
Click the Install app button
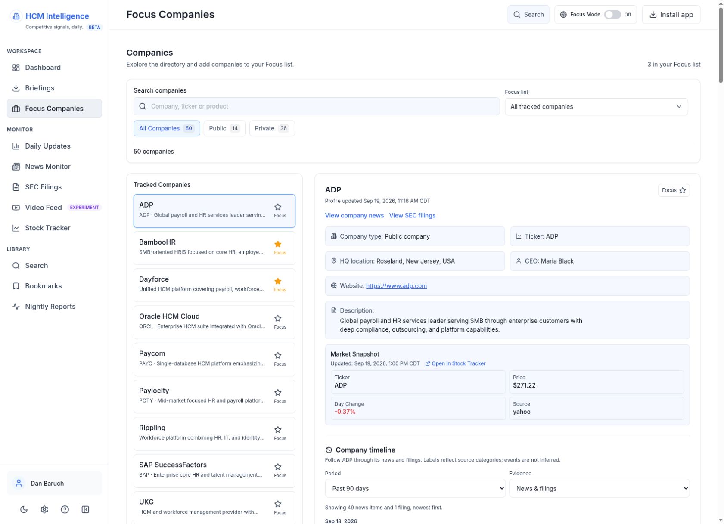coord(671,15)
